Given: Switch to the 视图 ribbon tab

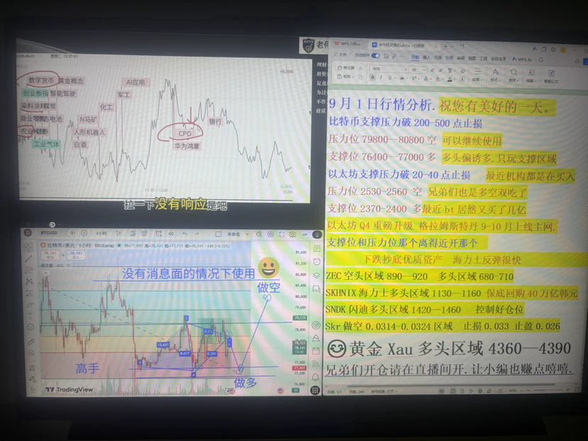Looking at the screenshot, I should point(472,58).
